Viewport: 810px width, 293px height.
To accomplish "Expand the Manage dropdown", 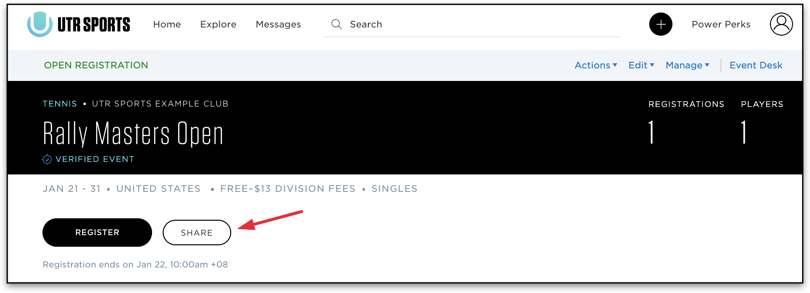I will point(687,65).
